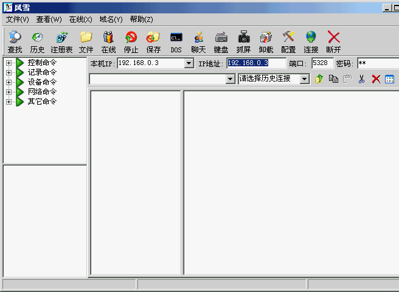Screen dimensions: 399x292
Task: Expand the 控制命令 tree node
Action: point(9,63)
